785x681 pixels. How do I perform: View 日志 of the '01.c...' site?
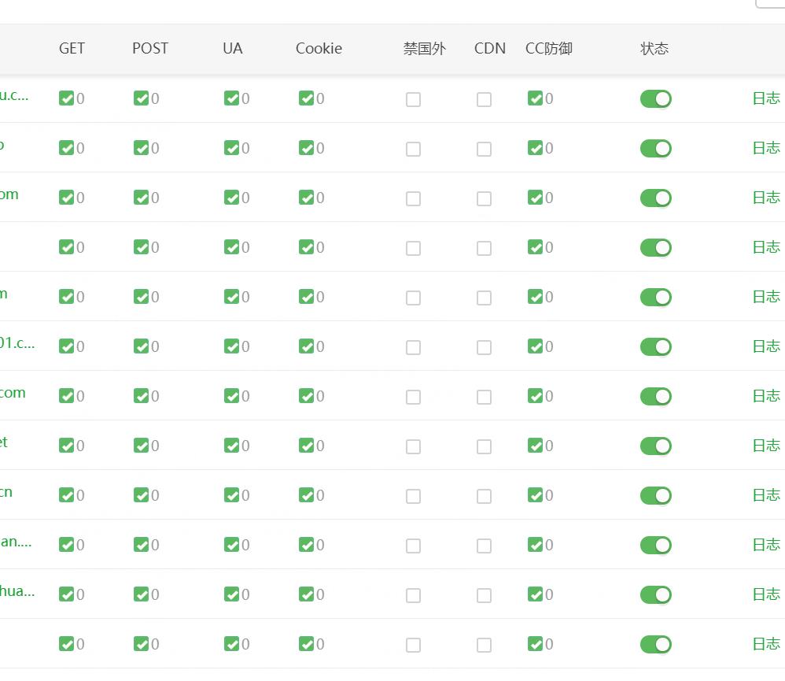[766, 346]
